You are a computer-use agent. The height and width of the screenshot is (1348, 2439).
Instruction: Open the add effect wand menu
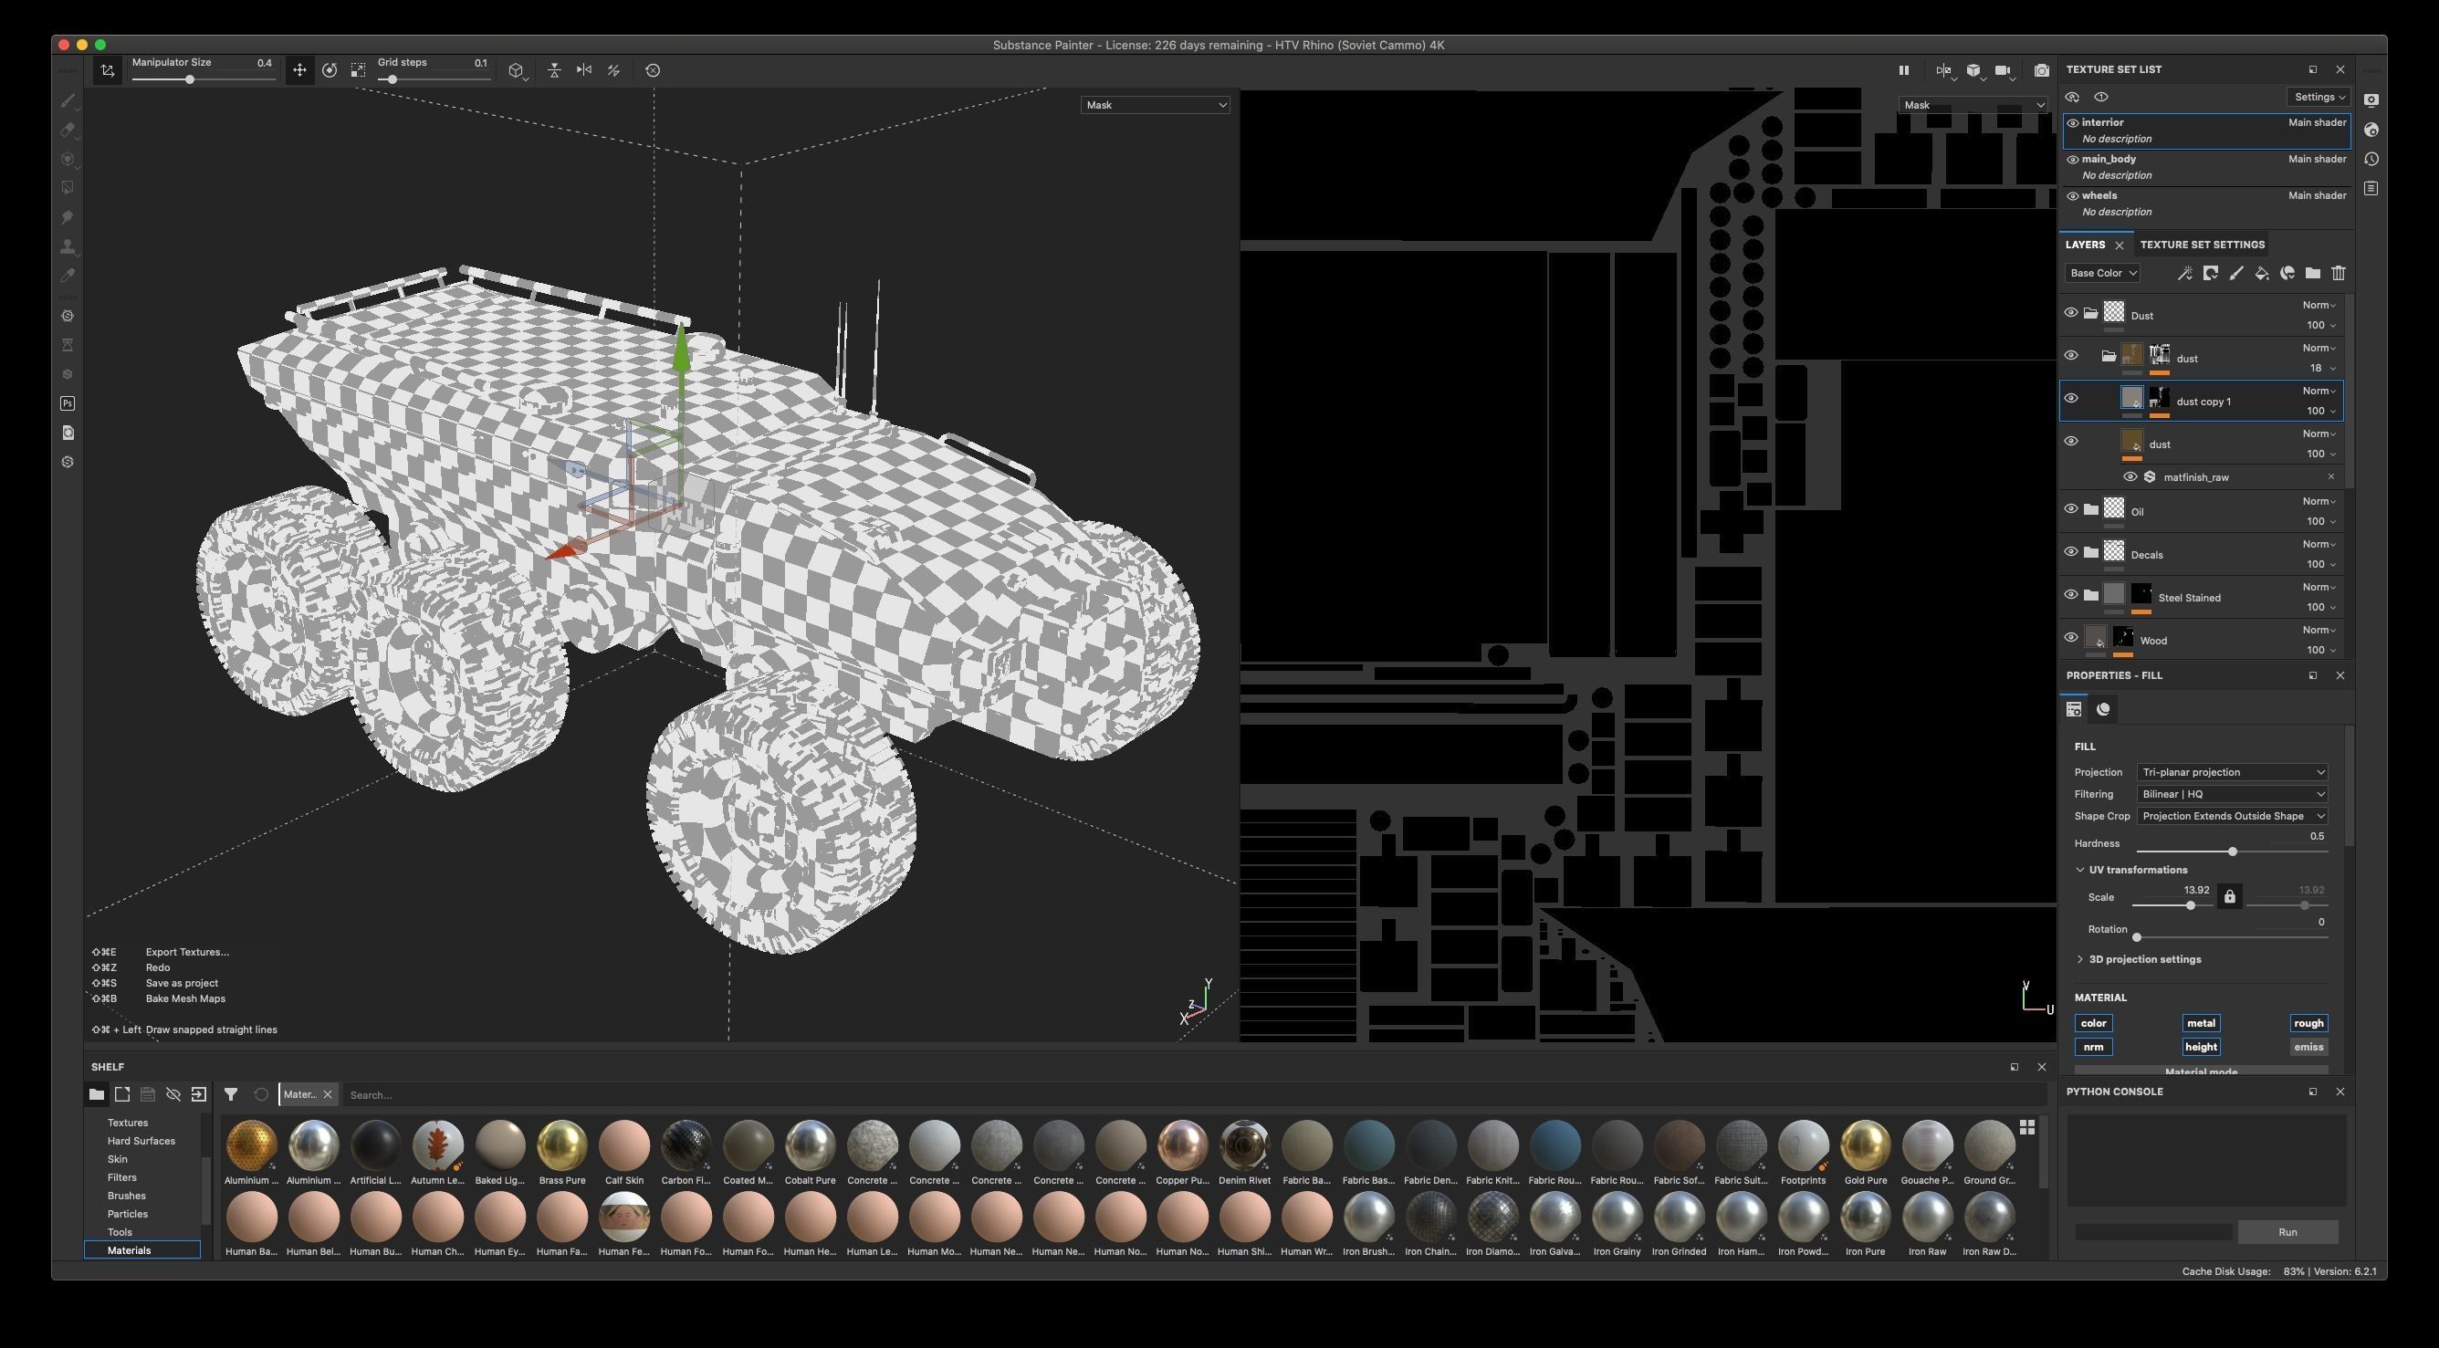tap(2184, 274)
